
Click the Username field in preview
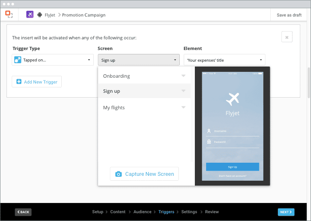pos(232,131)
